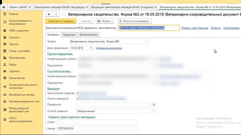Open Связанные документы link
Screen dimensions: 241x135
pos(109,48)
